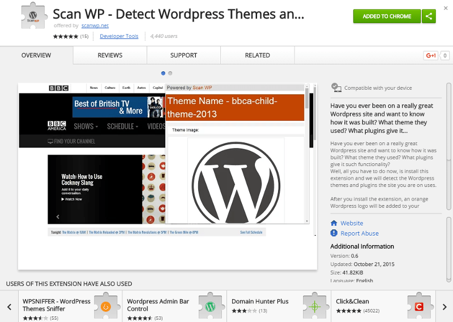453x322 pixels.
Task: Open the Developer Tools category link
Action: [x=119, y=36]
